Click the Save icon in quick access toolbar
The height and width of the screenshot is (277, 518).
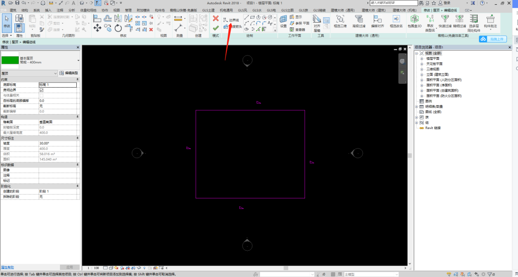point(17,3)
